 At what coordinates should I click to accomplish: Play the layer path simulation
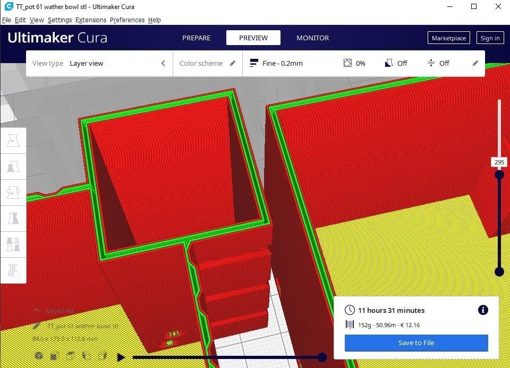click(121, 357)
